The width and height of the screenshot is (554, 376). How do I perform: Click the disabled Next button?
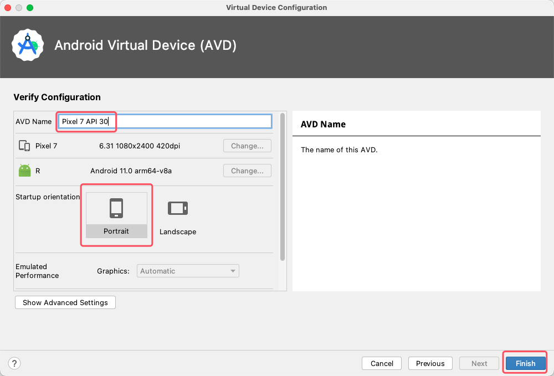(x=479, y=363)
